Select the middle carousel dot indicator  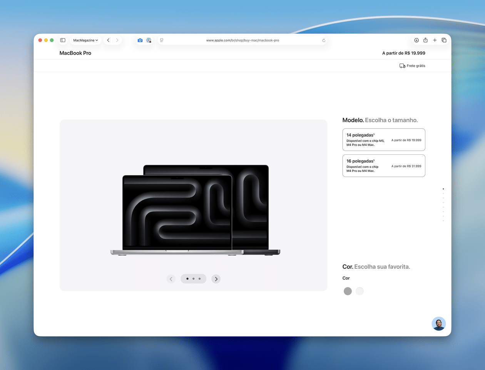[193, 279]
